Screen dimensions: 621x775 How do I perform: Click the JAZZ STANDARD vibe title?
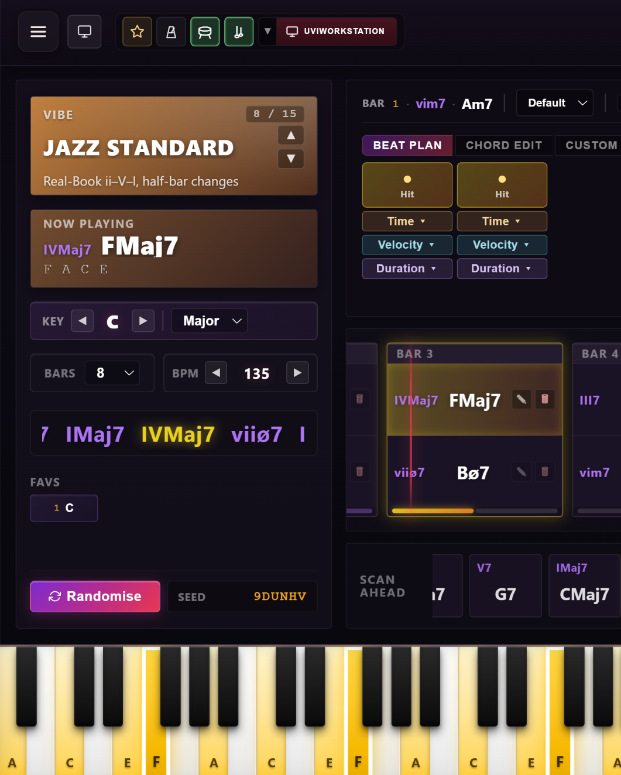tap(139, 148)
